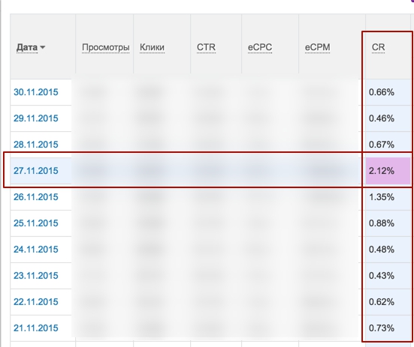Click the sort arrow next to Дата
Viewport: 414px width, 347px height.
pyautogui.click(x=43, y=47)
